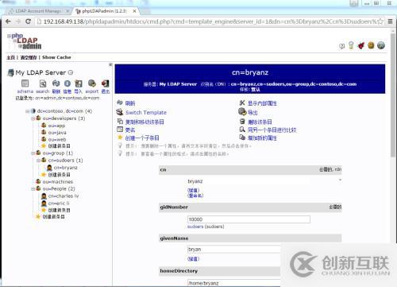The width and height of the screenshot is (397, 287).
Task: Click the refresh entry icon in action list
Action: (120, 103)
